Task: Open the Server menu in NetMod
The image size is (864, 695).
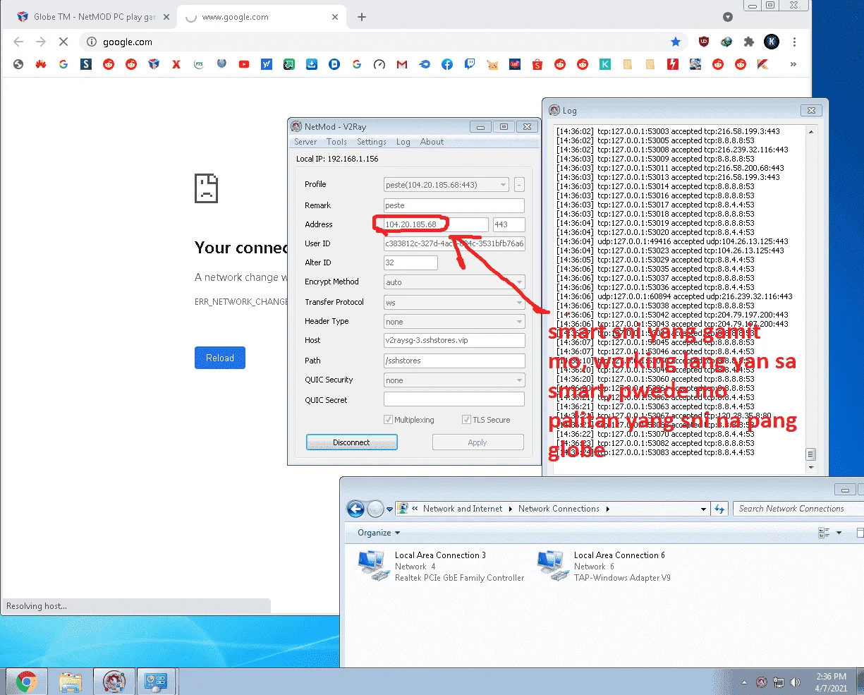Action: coord(305,142)
